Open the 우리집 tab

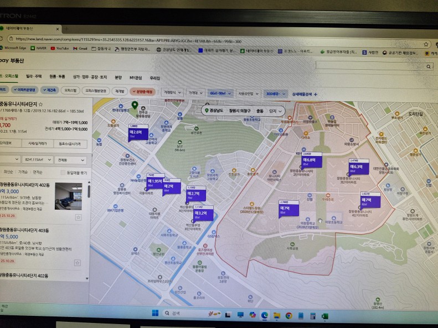click(x=154, y=78)
